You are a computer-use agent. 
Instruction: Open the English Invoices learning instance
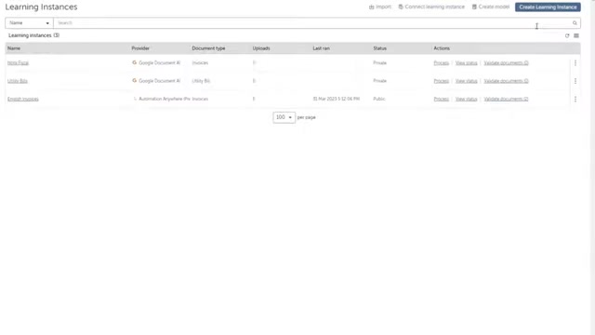23,100
